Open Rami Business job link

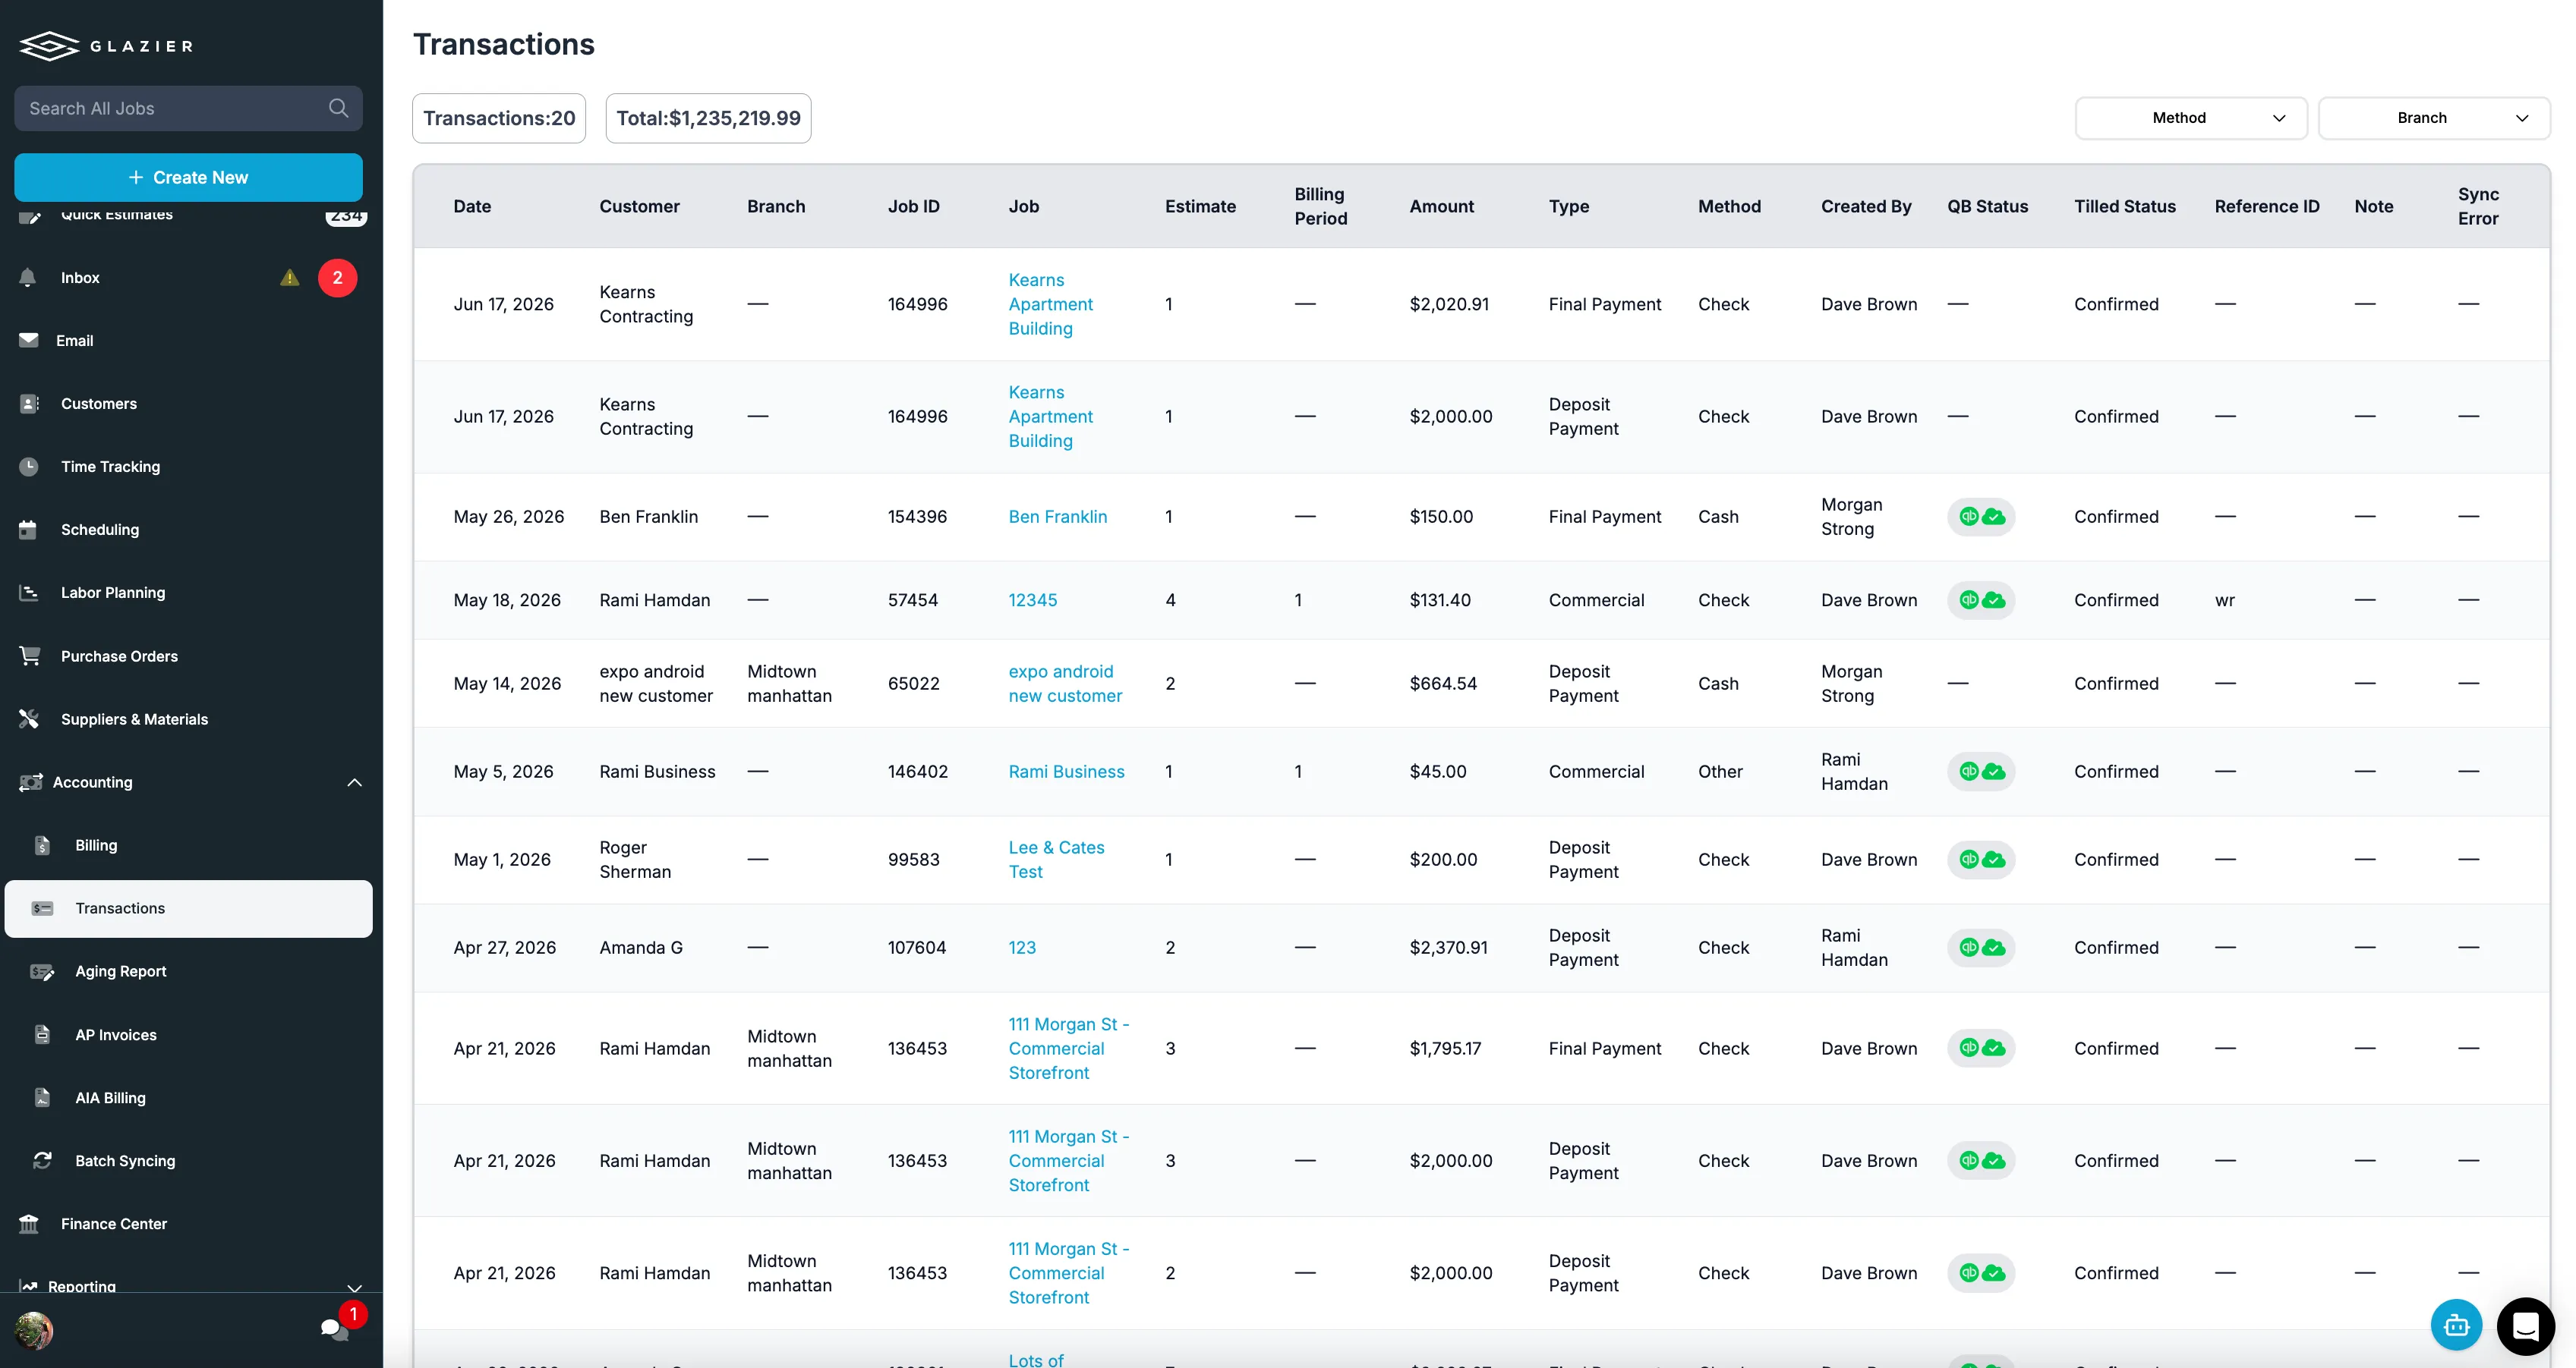coord(1066,772)
